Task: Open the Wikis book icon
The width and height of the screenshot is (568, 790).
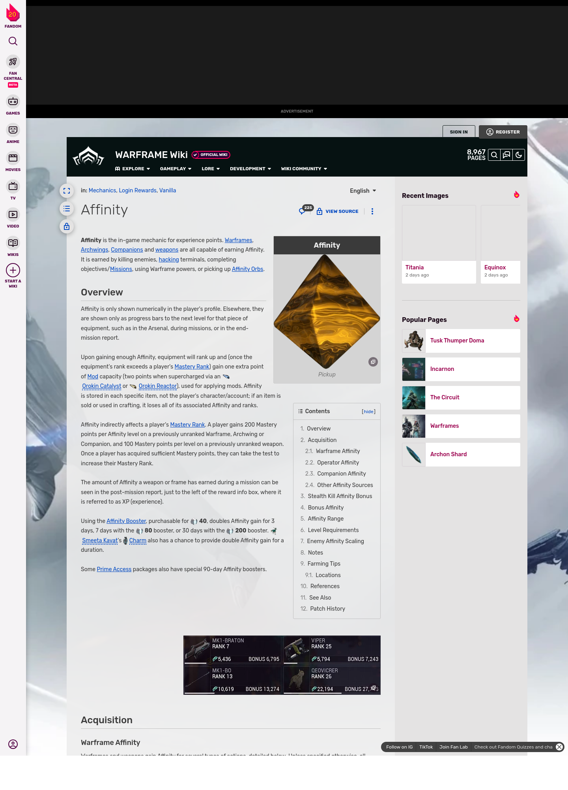Action: (13, 243)
